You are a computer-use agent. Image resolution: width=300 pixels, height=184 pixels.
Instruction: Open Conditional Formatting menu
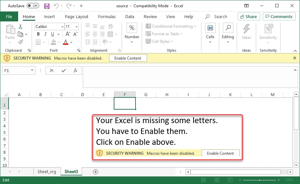click(x=171, y=26)
